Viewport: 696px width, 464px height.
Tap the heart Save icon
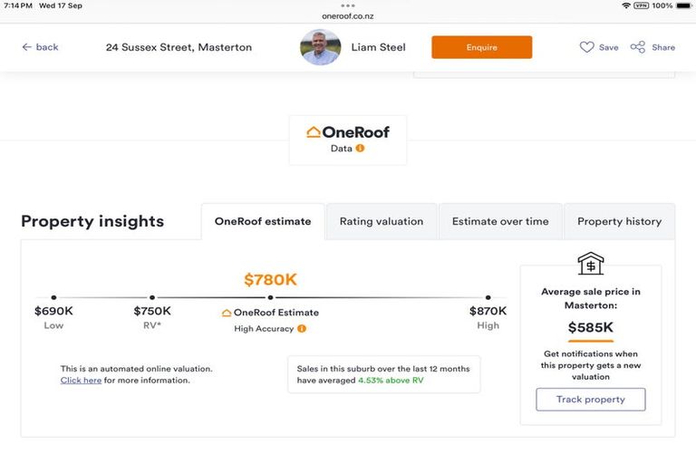587,47
